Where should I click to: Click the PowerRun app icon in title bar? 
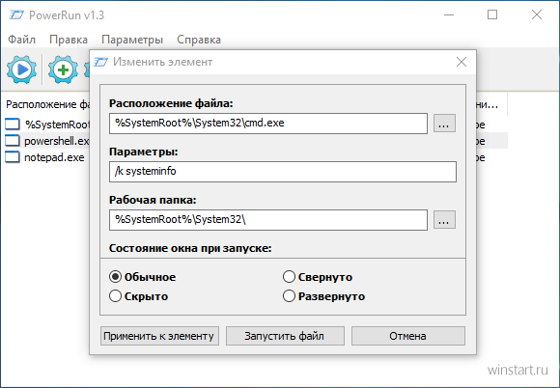[16, 15]
